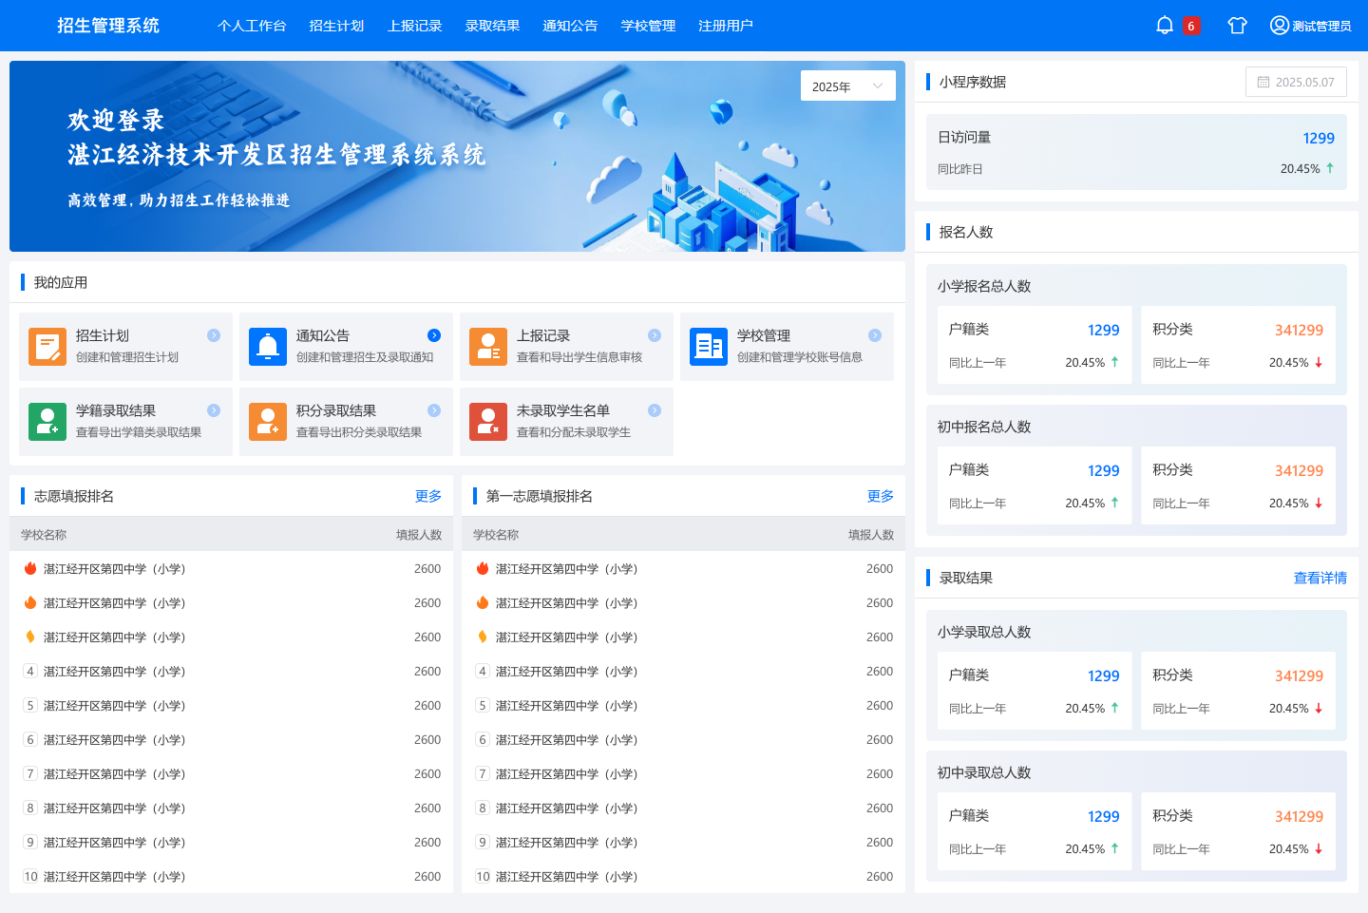Click the green 学籍录取结果 app icon

47,422
